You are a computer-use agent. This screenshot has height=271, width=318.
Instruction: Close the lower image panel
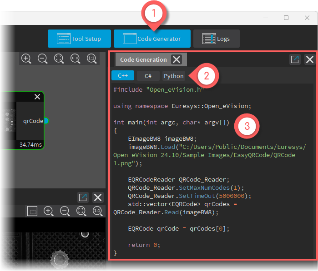tap(98, 197)
